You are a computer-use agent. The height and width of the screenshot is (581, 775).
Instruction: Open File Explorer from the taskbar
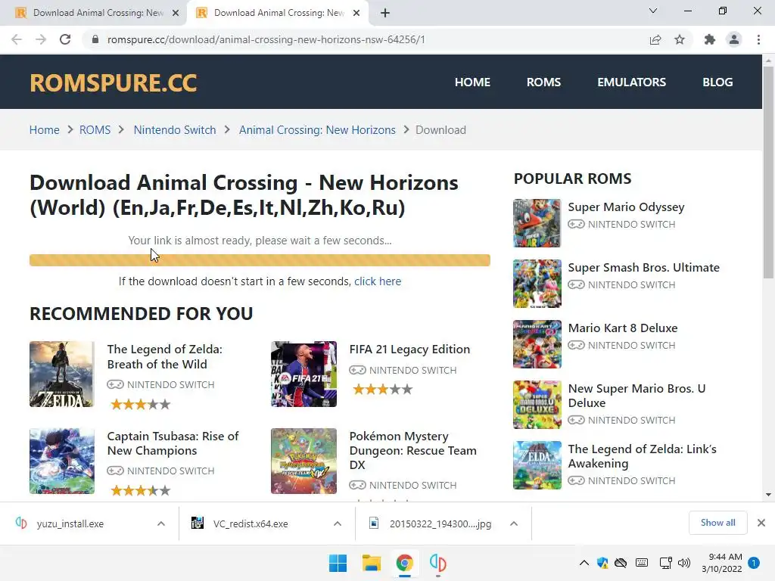pyautogui.click(x=371, y=563)
